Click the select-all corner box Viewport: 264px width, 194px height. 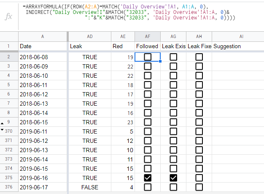pyautogui.click(x=9, y=36)
